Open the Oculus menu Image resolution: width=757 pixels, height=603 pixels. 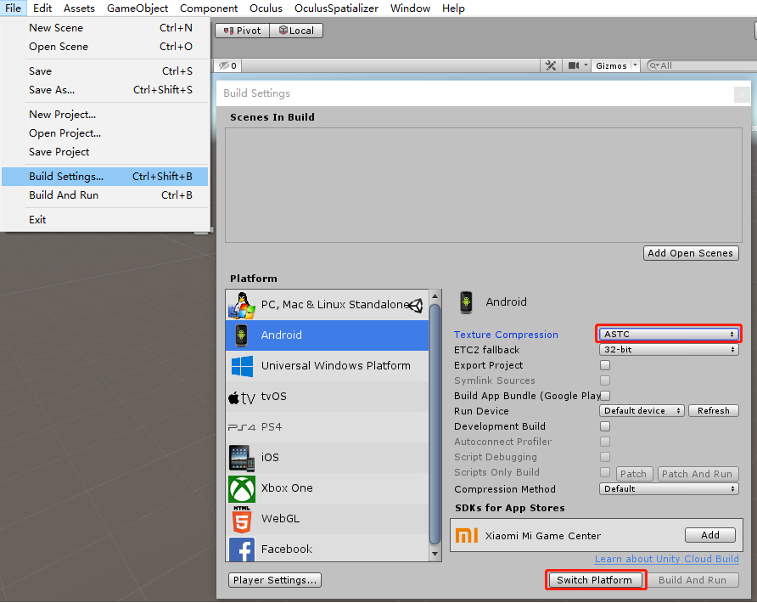click(x=266, y=8)
